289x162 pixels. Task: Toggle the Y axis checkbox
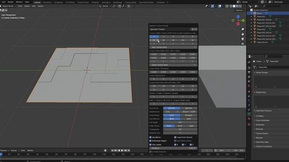point(183,145)
